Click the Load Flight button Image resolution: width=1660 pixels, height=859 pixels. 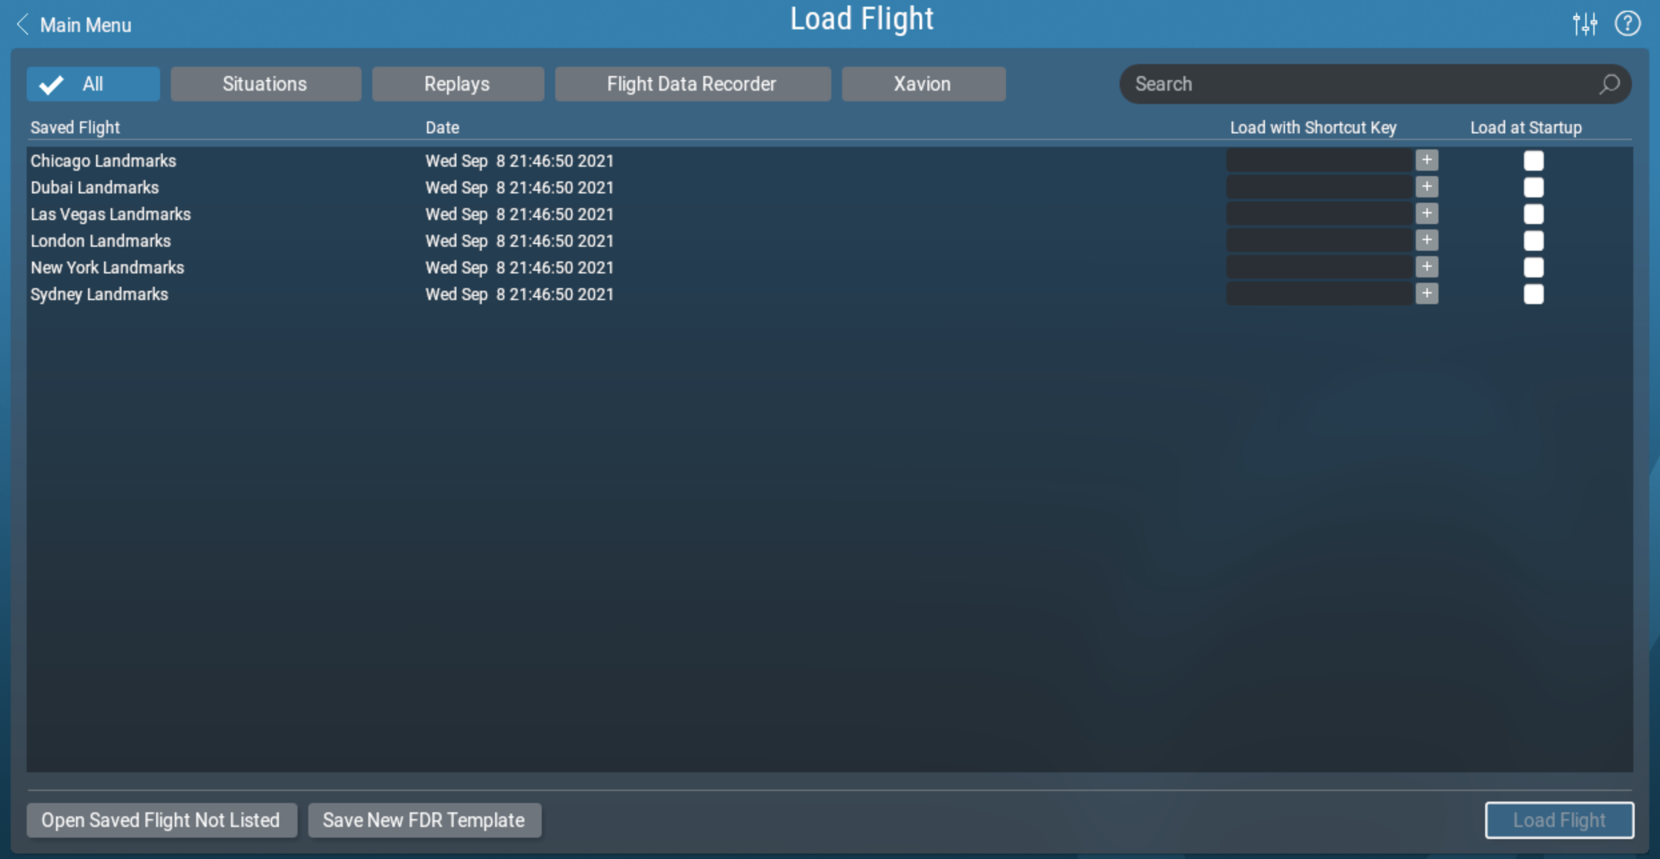pos(1559,818)
